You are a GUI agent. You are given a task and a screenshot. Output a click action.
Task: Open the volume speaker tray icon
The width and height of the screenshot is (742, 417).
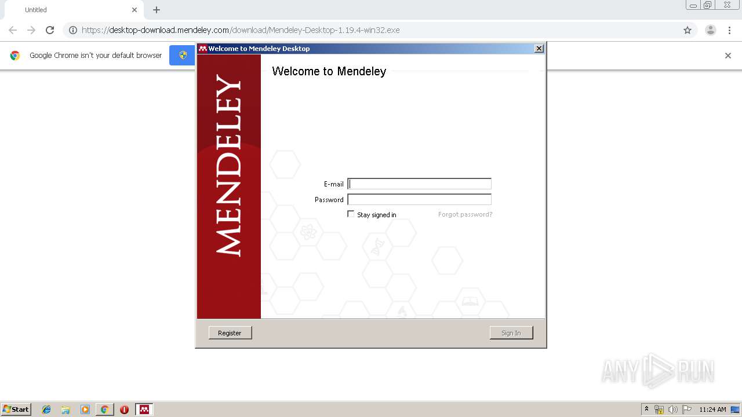click(x=673, y=409)
